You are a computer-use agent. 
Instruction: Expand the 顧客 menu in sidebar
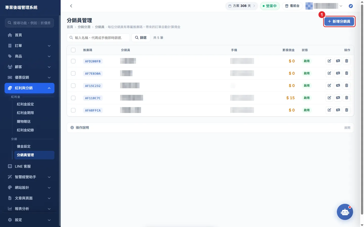pyautogui.click(x=29, y=67)
